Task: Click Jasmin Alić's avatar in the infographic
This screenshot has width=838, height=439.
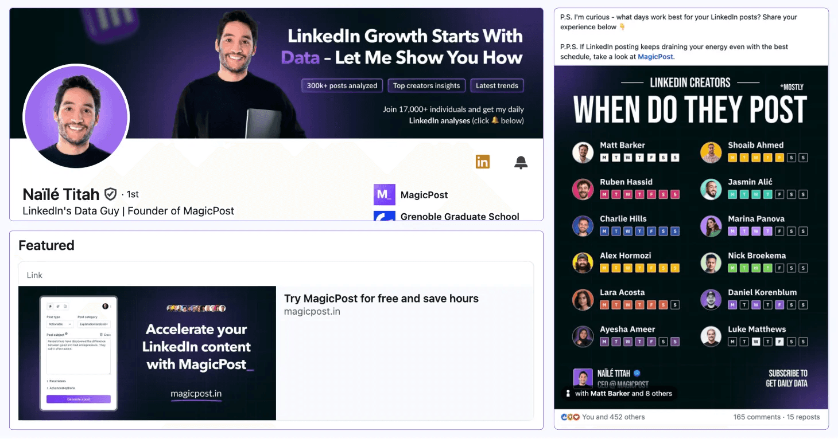Action: pyautogui.click(x=711, y=189)
